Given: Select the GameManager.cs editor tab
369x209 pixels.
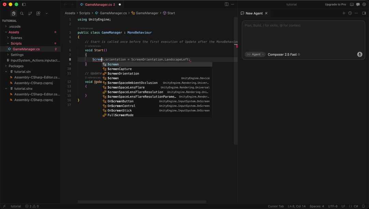Looking at the screenshot, I should (x=100, y=4).
